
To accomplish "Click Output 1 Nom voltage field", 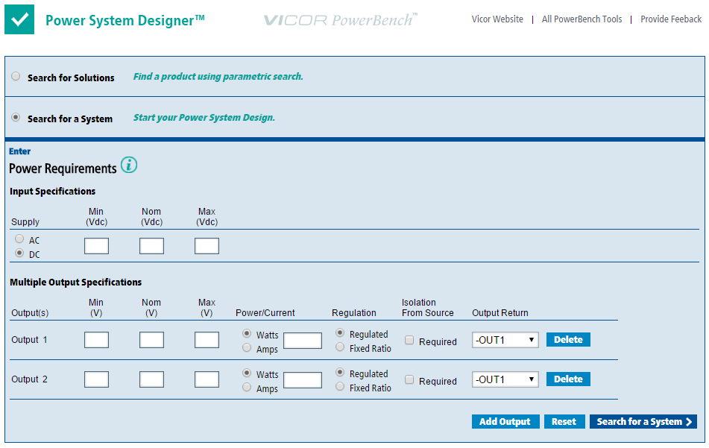I will pos(151,340).
